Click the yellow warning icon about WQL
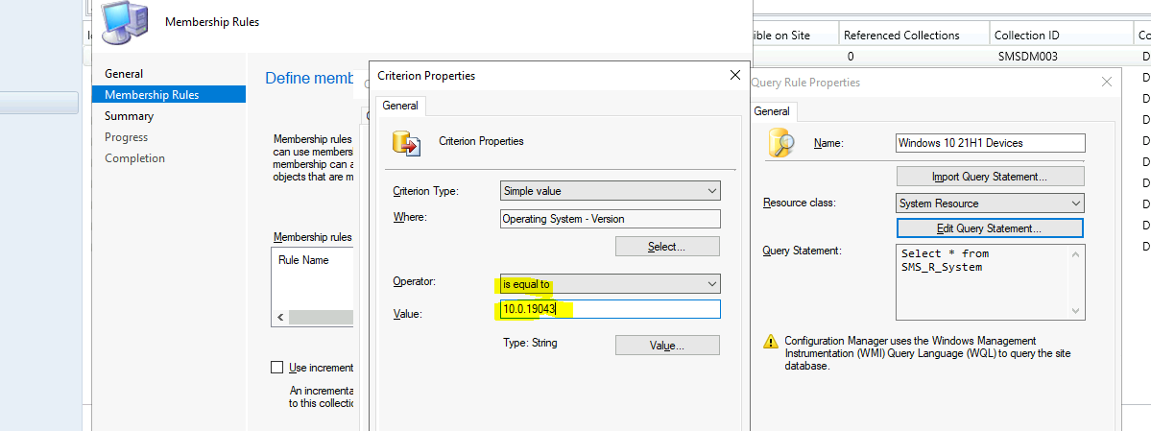This screenshot has width=1151, height=431. [770, 342]
